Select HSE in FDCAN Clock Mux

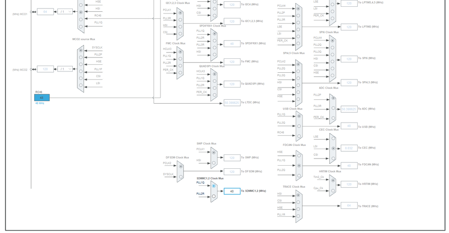click(299, 155)
